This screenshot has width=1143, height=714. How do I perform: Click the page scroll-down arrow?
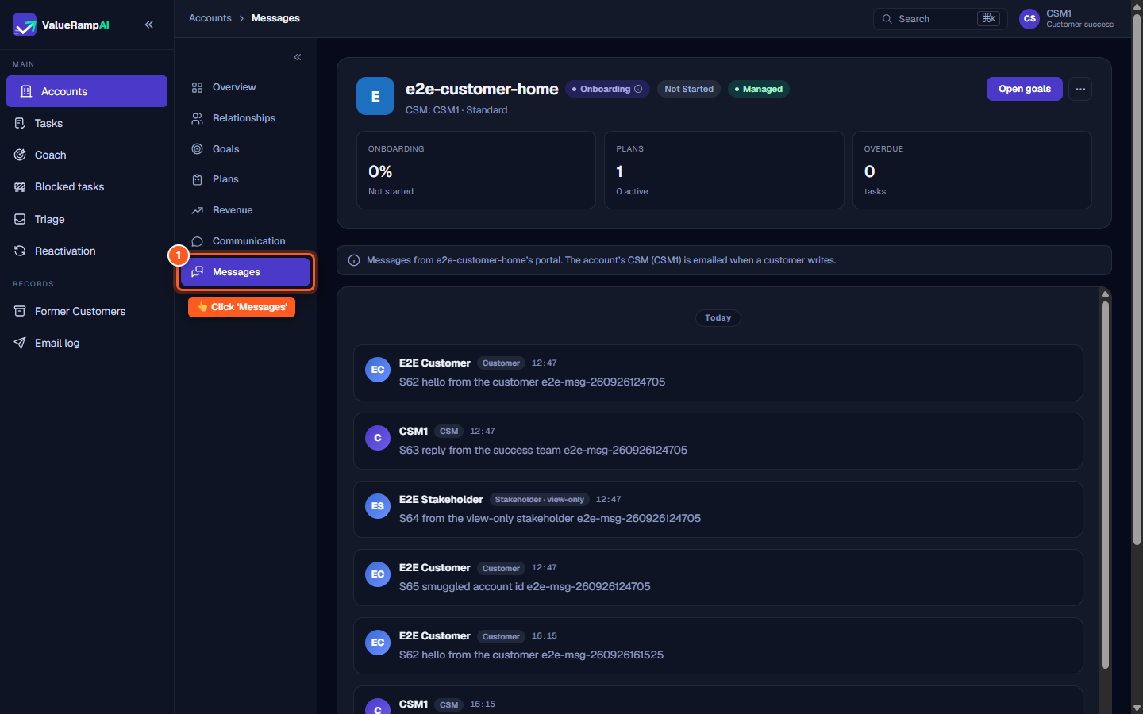coord(1137,708)
